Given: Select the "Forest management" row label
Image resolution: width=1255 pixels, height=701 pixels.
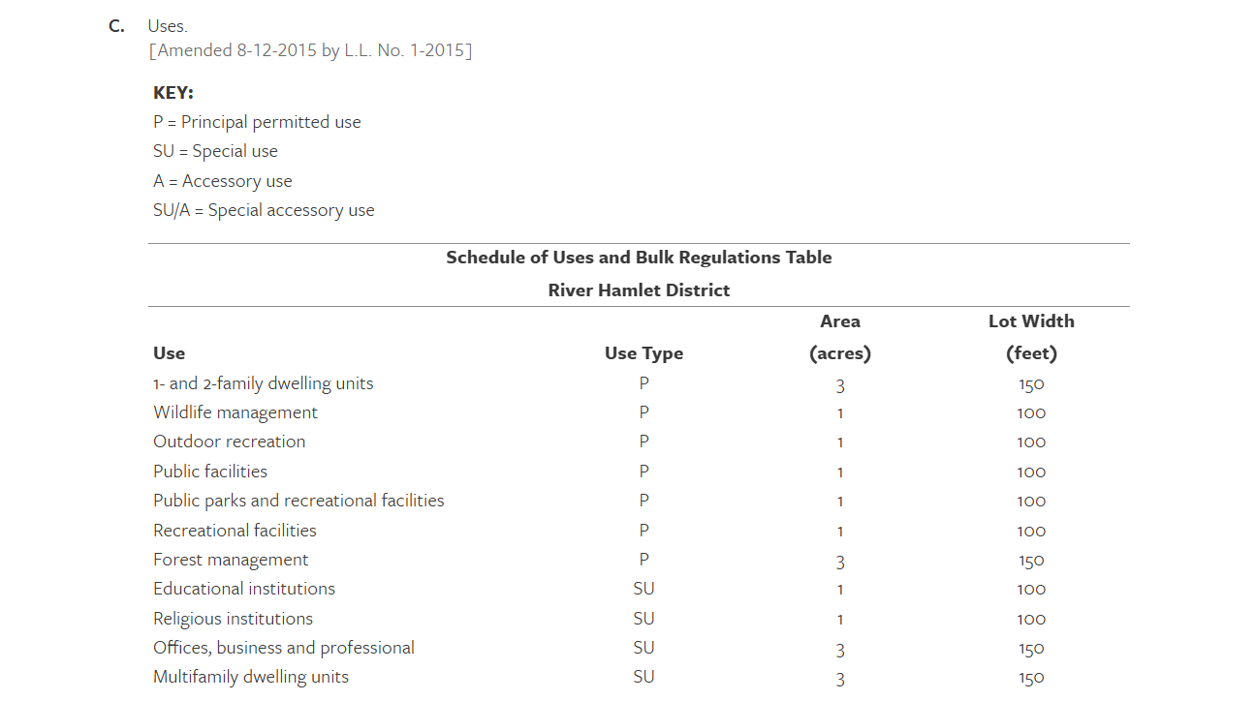Looking at the screenshot, I should point(231,560).
